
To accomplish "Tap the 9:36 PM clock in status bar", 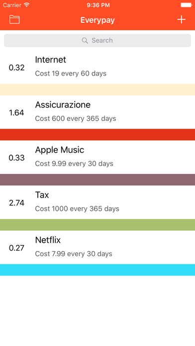I will pyautogui.click(x=98, y=5).
